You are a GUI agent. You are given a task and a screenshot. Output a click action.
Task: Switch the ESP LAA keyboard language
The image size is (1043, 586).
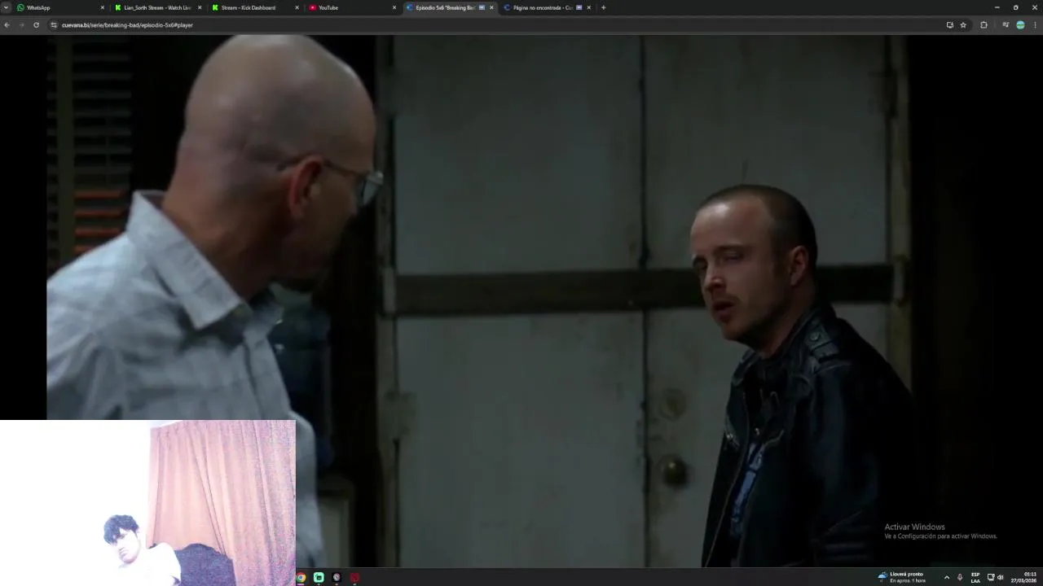[x=975, y=577]
